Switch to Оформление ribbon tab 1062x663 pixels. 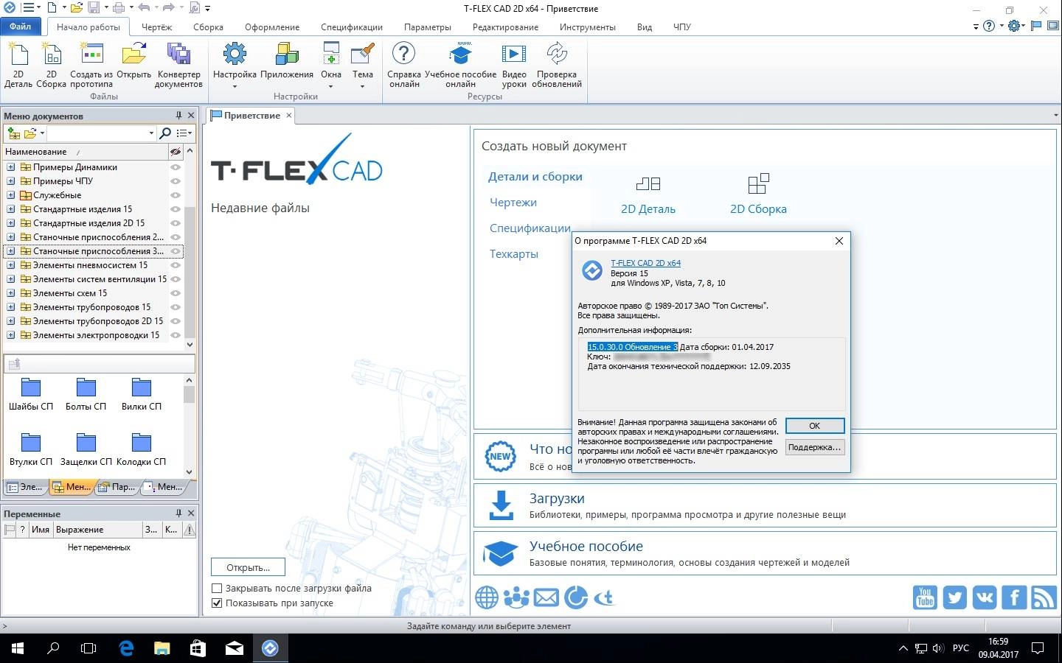(272, 27)
